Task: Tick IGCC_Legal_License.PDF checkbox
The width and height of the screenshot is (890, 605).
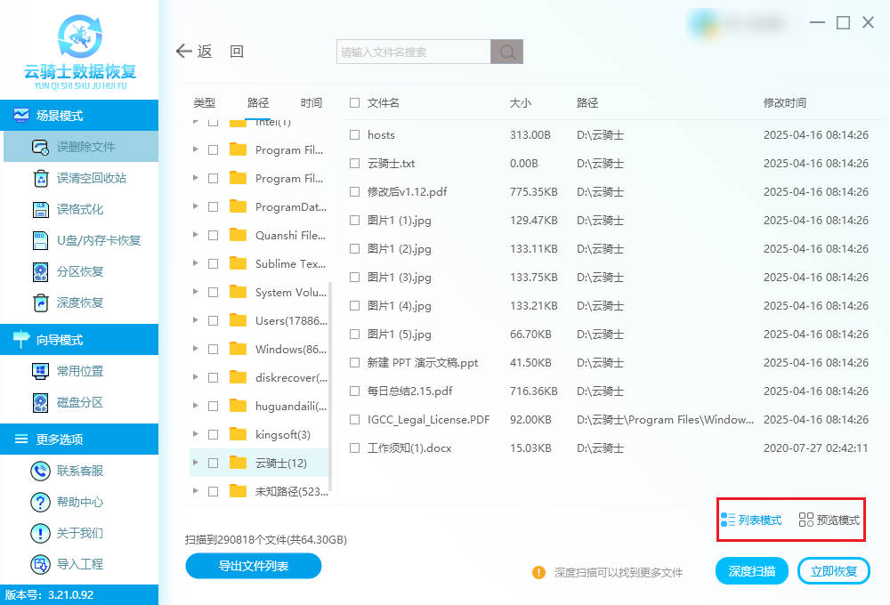Action: click(355, 419)
